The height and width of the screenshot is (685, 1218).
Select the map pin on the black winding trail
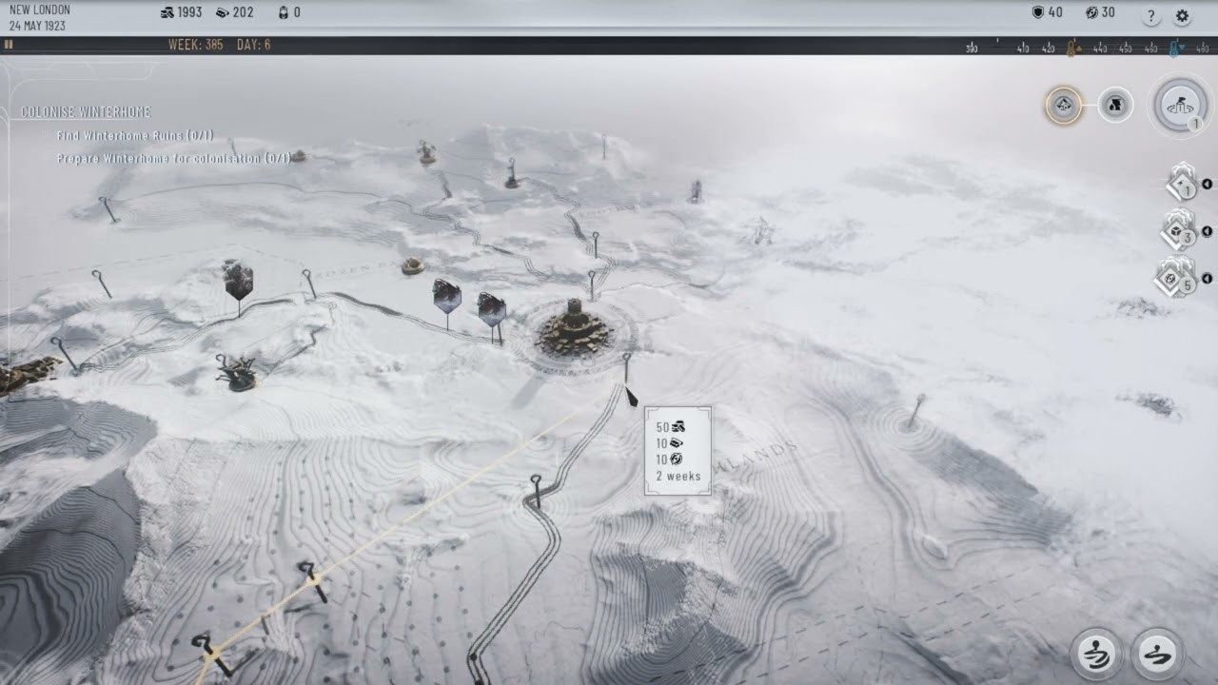pos(536,490)
